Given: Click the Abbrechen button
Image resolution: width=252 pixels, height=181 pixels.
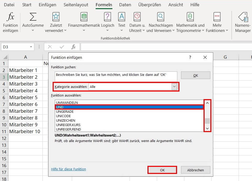Looking at the screenshot, I should click(195, 170).
